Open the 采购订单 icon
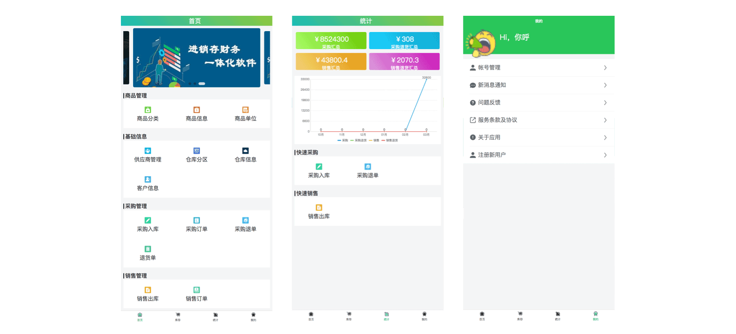 point(197,224)
